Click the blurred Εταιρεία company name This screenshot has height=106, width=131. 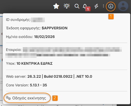click(63, 52)
